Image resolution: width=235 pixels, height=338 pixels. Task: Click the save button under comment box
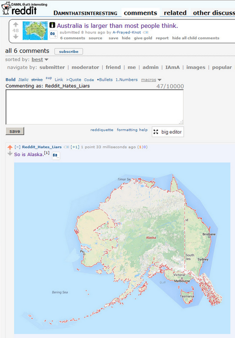(15, 131)
